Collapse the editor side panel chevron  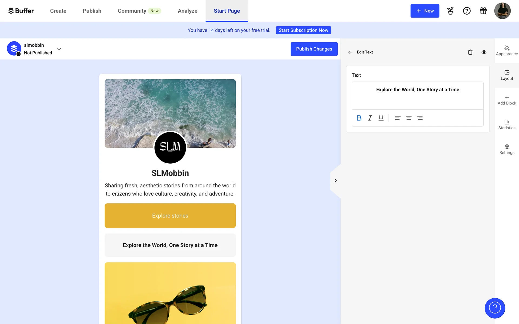[335, 180]
